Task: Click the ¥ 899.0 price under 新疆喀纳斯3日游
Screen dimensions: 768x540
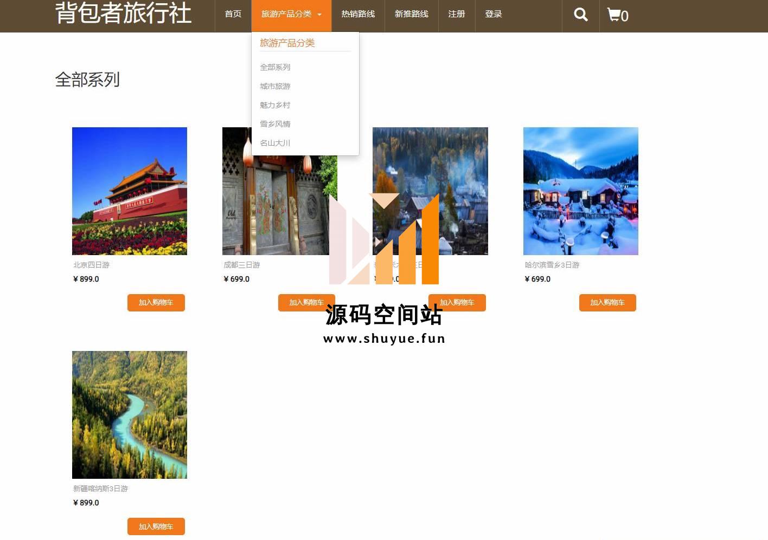Action: tap(86, 503)
